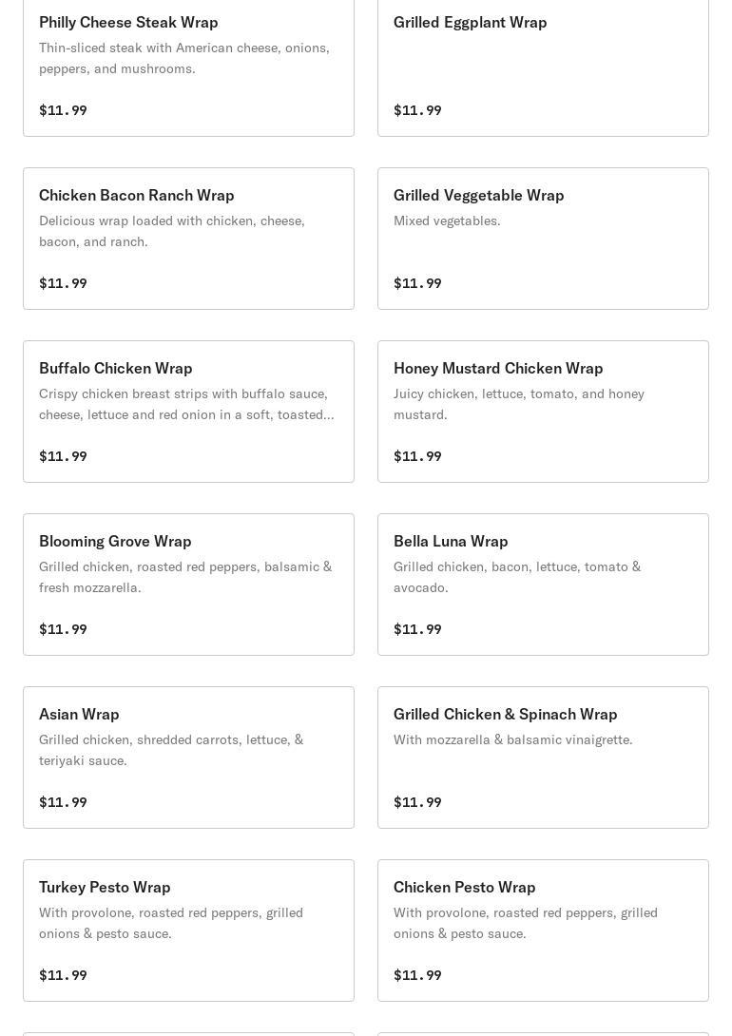732x1036 pixels.
Task: Click the Bella Luna Wrap price
Action: (417, 629)
